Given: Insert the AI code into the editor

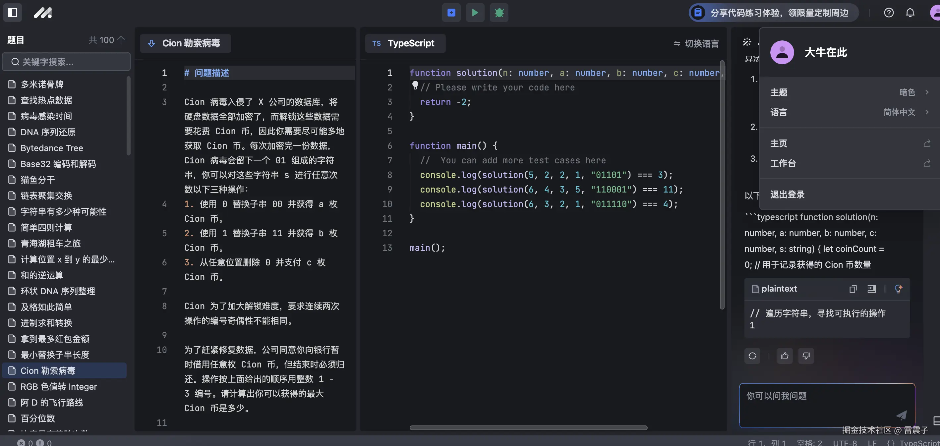Looking at the screenshot, I should tap(872, 289).
